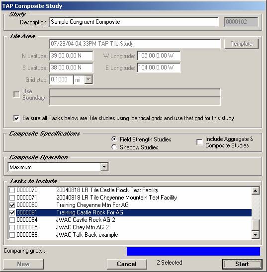This screenshot has height=272, width=267.
Task: Click the blue progress bar
Action: [193, 251]
